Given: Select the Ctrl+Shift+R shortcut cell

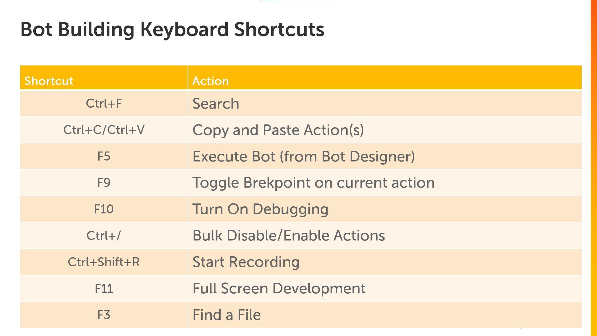Looking at the screenshot, I should pyautogui.click(x=104, y=262).
